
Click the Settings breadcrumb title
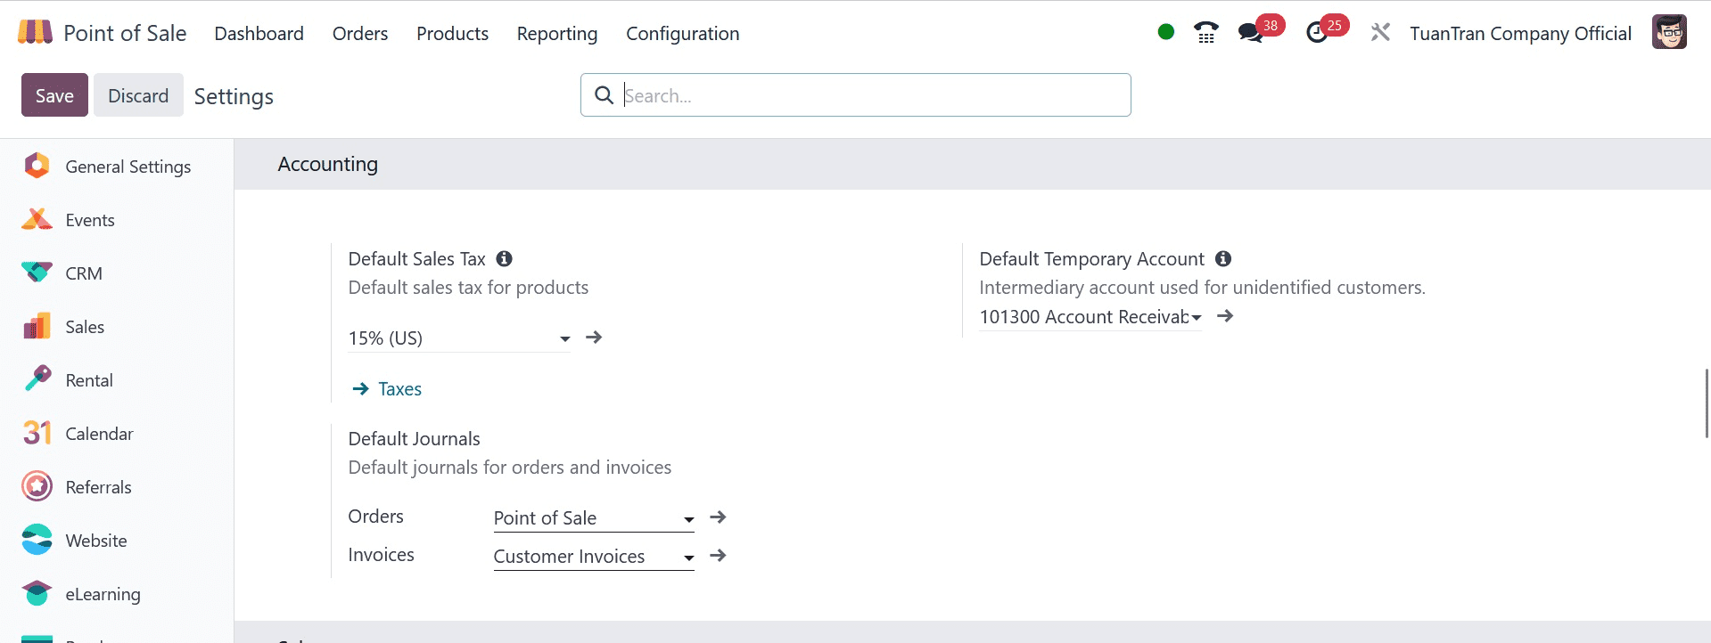[x=234, y=96]
